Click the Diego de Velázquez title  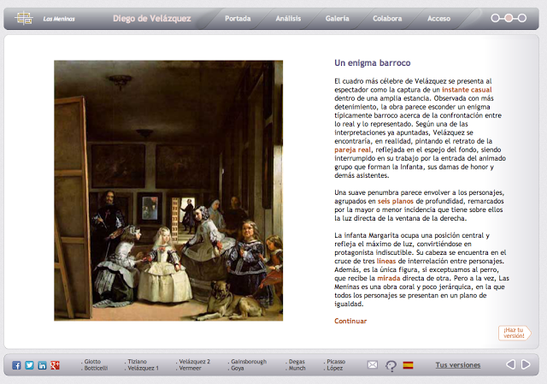[x=152, y=19]
